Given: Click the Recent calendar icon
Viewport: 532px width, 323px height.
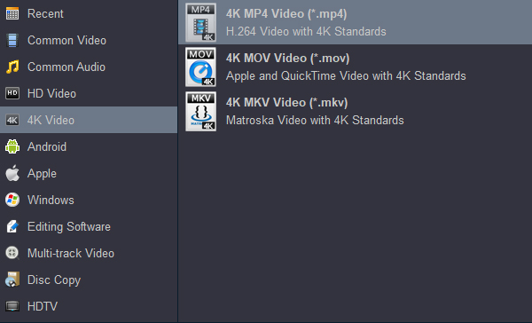Looking at the screenshot, I should (x=12, y=13).
